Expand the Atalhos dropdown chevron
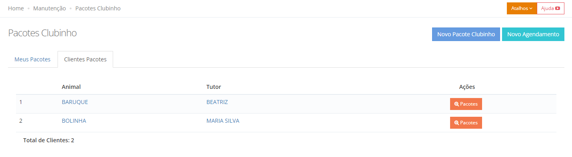The image size is (572, 157). pyautogui.click(x=531, y=8)
